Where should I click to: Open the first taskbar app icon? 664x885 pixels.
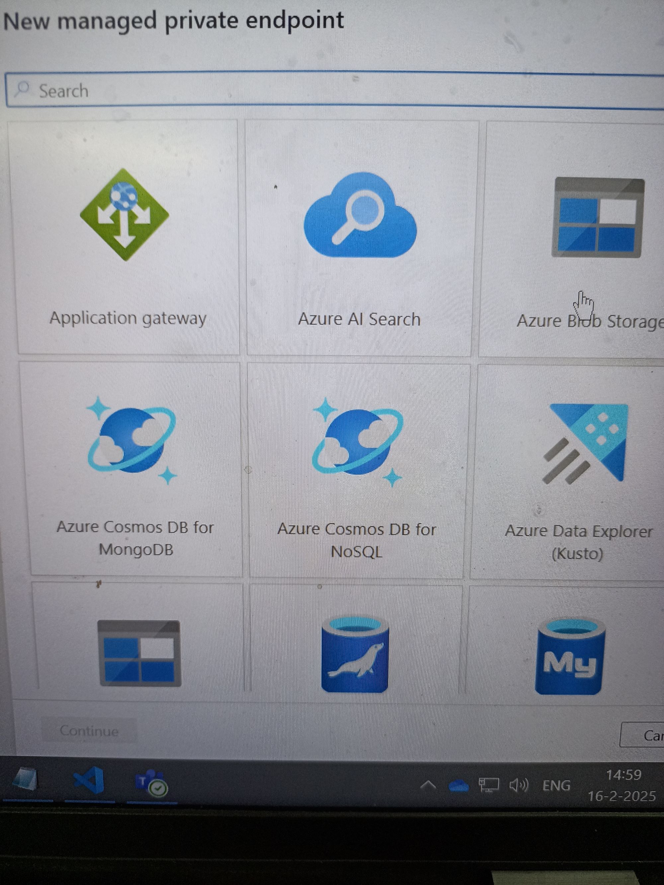pyautogui.click(x=26, y=779)
